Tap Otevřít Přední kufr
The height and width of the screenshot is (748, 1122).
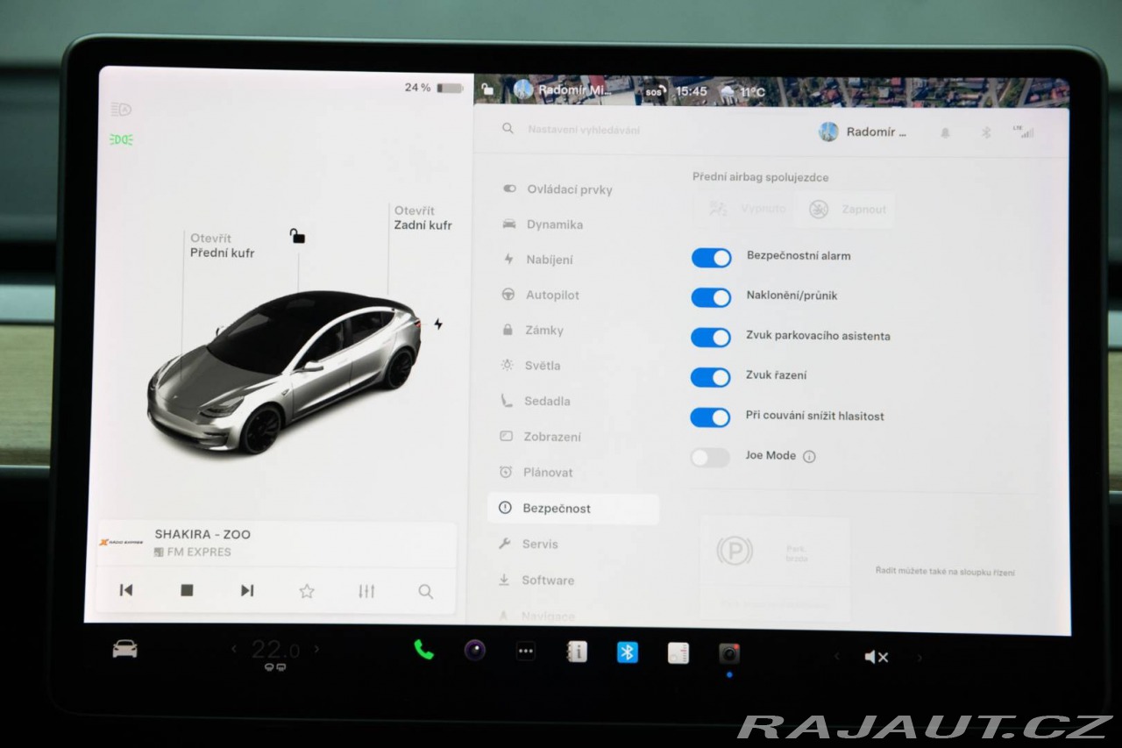click(222, 246)
